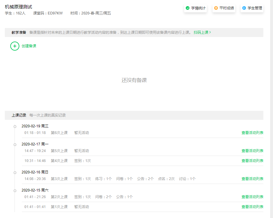Open 查看活动列表 for 第3次上课
The image size is (273, 218).
tap(252, 179)
